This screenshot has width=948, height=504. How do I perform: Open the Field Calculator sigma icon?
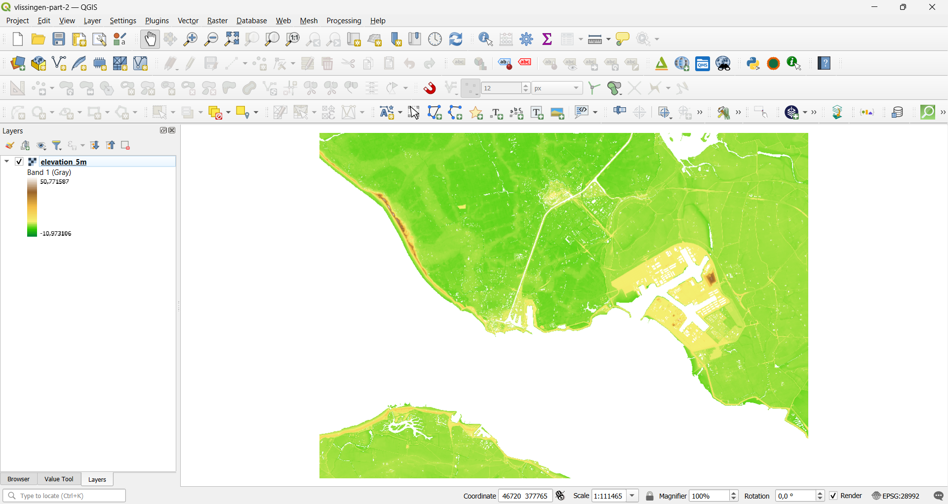[548, 39]
